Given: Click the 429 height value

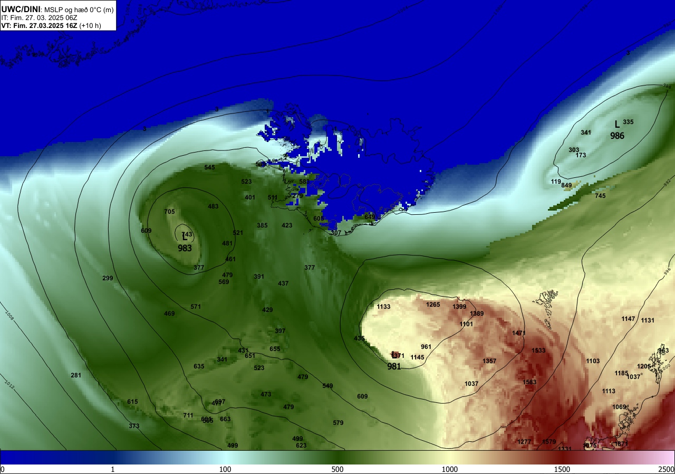Looking at the screenshot, I should 267,310.
